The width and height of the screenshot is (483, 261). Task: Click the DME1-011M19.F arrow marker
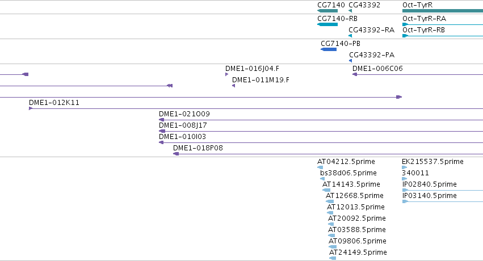coord(233,86)
